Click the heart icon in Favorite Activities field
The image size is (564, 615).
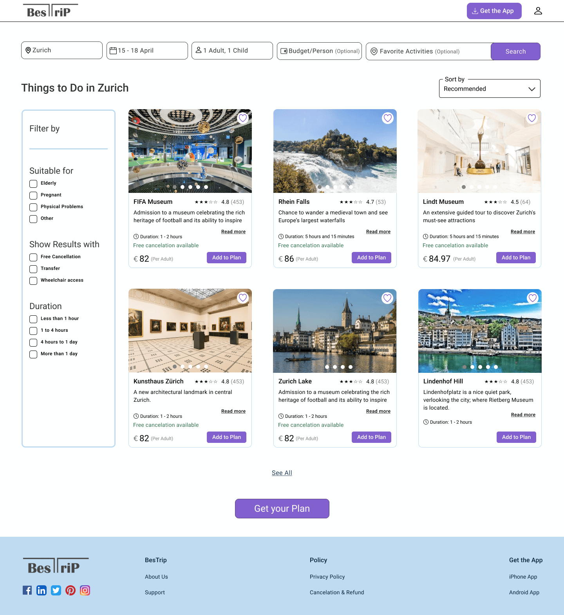click(x=374, y=51)
